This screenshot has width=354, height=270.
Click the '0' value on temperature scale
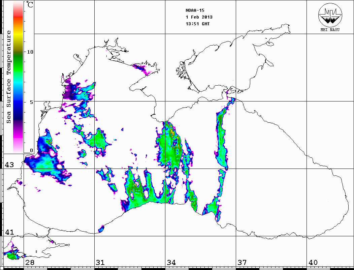click(31, 150)
